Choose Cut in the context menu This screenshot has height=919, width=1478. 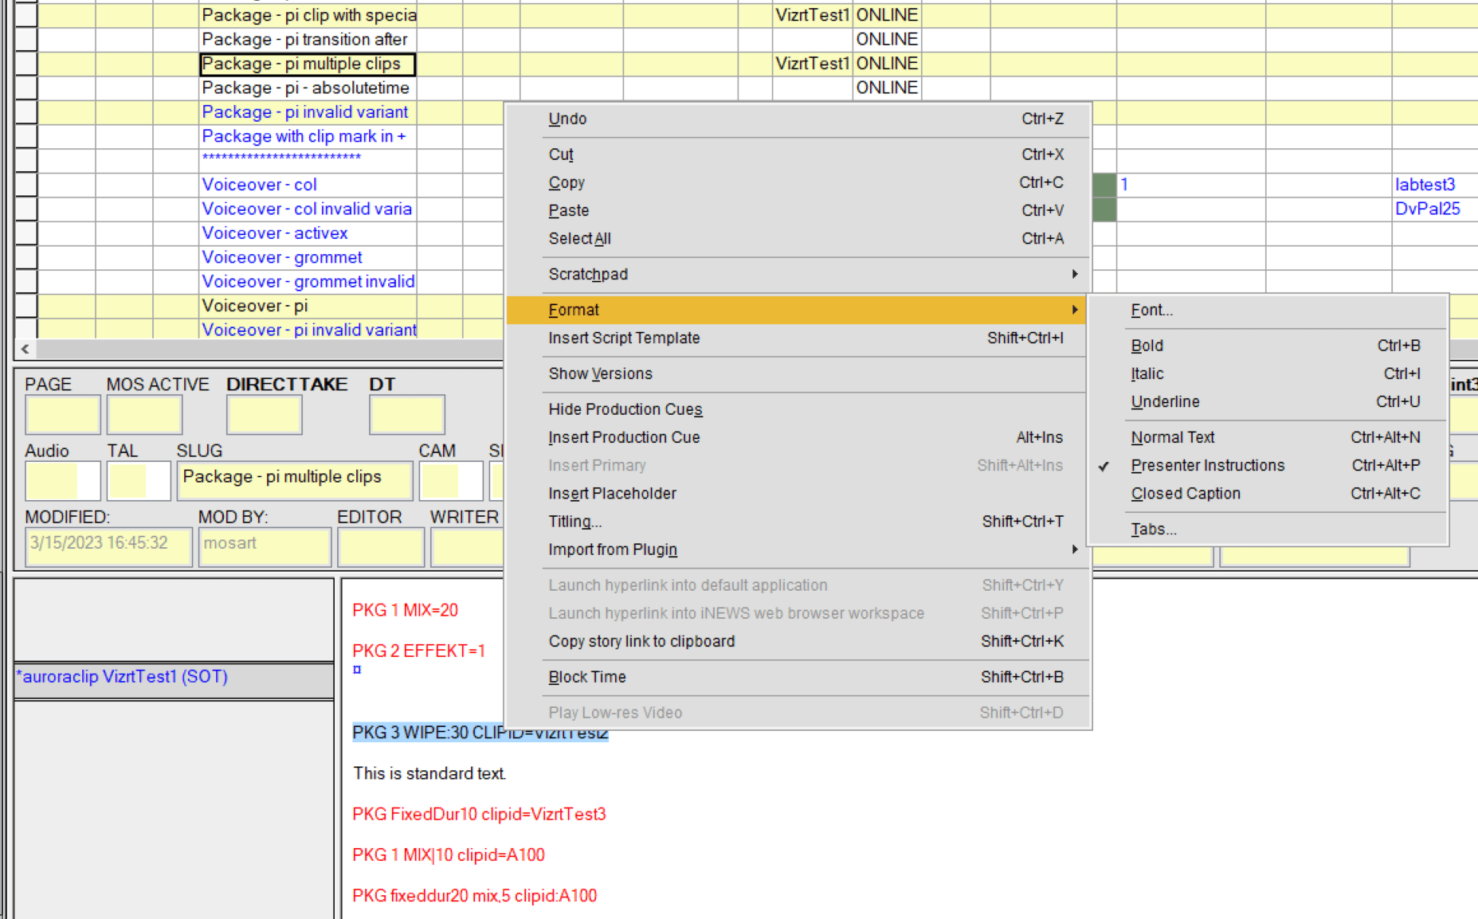(560, 154)
